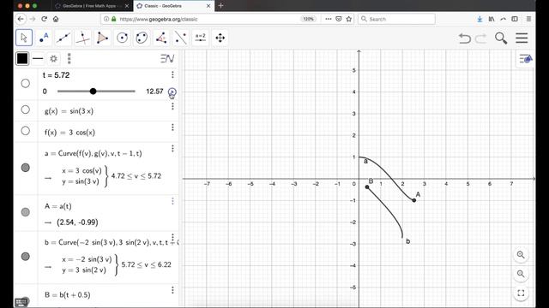This screenshot has width=549, height=308.
Task: Open style bar more options dots
Action: click(x=69, y=59)
